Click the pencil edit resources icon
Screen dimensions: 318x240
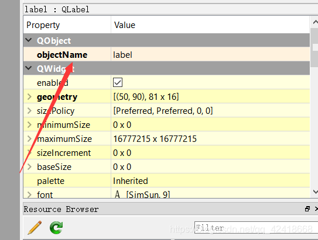(x=35, y=228)
